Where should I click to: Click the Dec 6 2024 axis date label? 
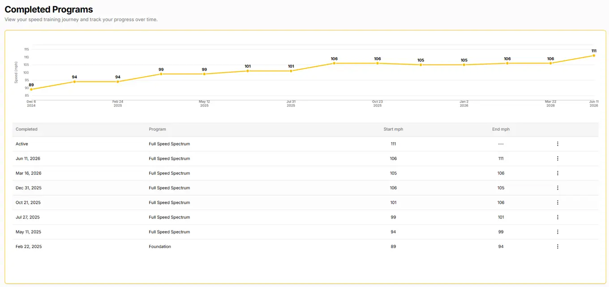(x=31, y=103)
